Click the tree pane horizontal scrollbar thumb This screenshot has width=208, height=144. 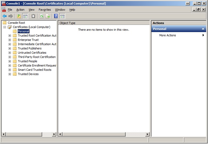coord(24,134)
